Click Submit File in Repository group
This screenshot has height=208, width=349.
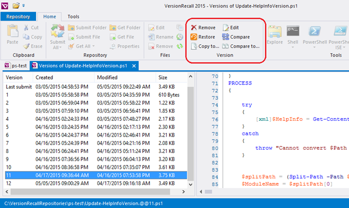tap(84, 37)
